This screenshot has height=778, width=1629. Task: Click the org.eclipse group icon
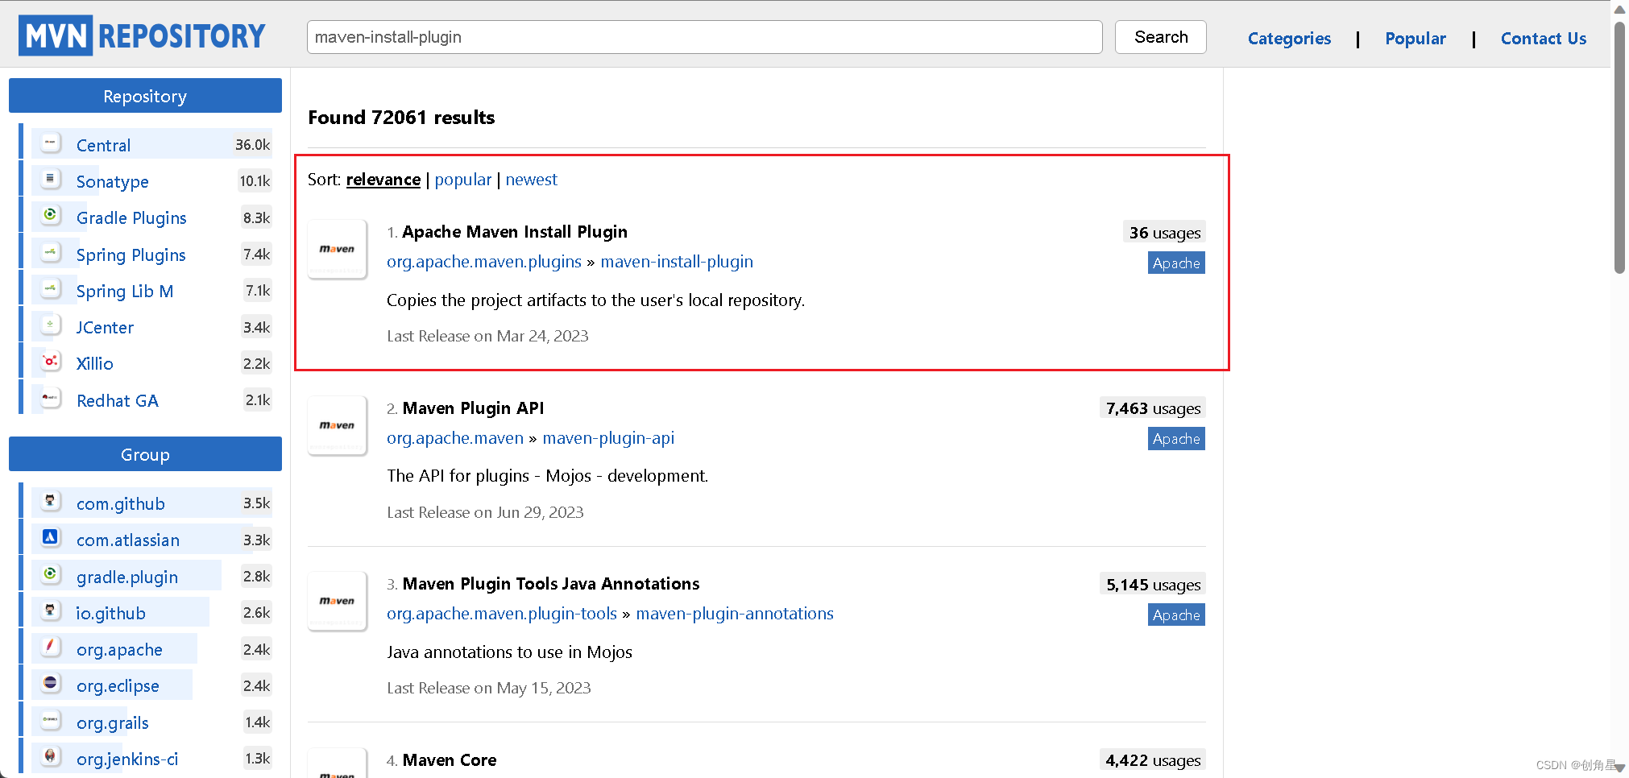(x=49, y=684)
